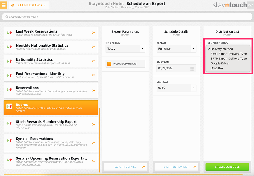The width and height of the screenshot is (254, 176).
Task: Select the Synxis - Reservations report title
Action: pos(34,139)
